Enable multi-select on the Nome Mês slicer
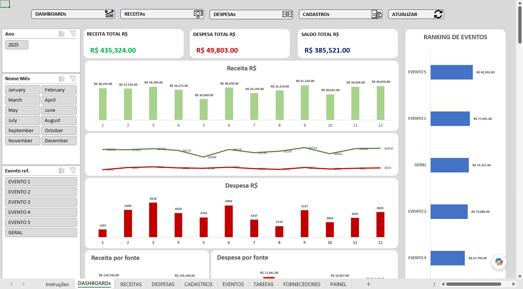The height and width of the screenshot is (289, 523). [61, 78]
